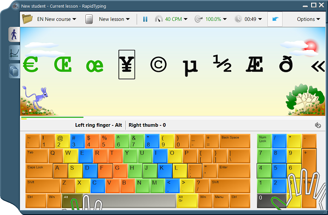Expand the EN New course dropdown
The width and height of the screenshot is (328, 215).
pos(56,19)
